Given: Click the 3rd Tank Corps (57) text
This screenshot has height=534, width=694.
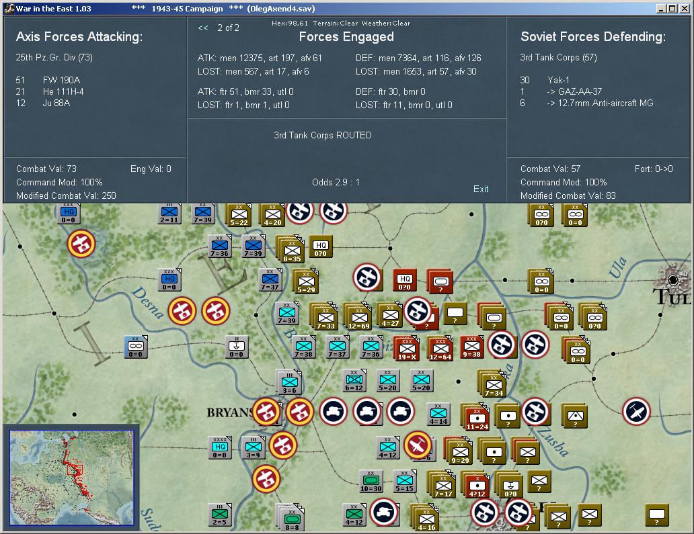Looking at the screenshot, I should tap(559, 58).
